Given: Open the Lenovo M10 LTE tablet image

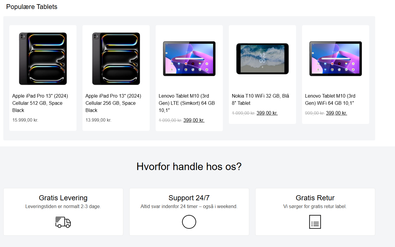Looking at the screenshot, I should (189, 59).
